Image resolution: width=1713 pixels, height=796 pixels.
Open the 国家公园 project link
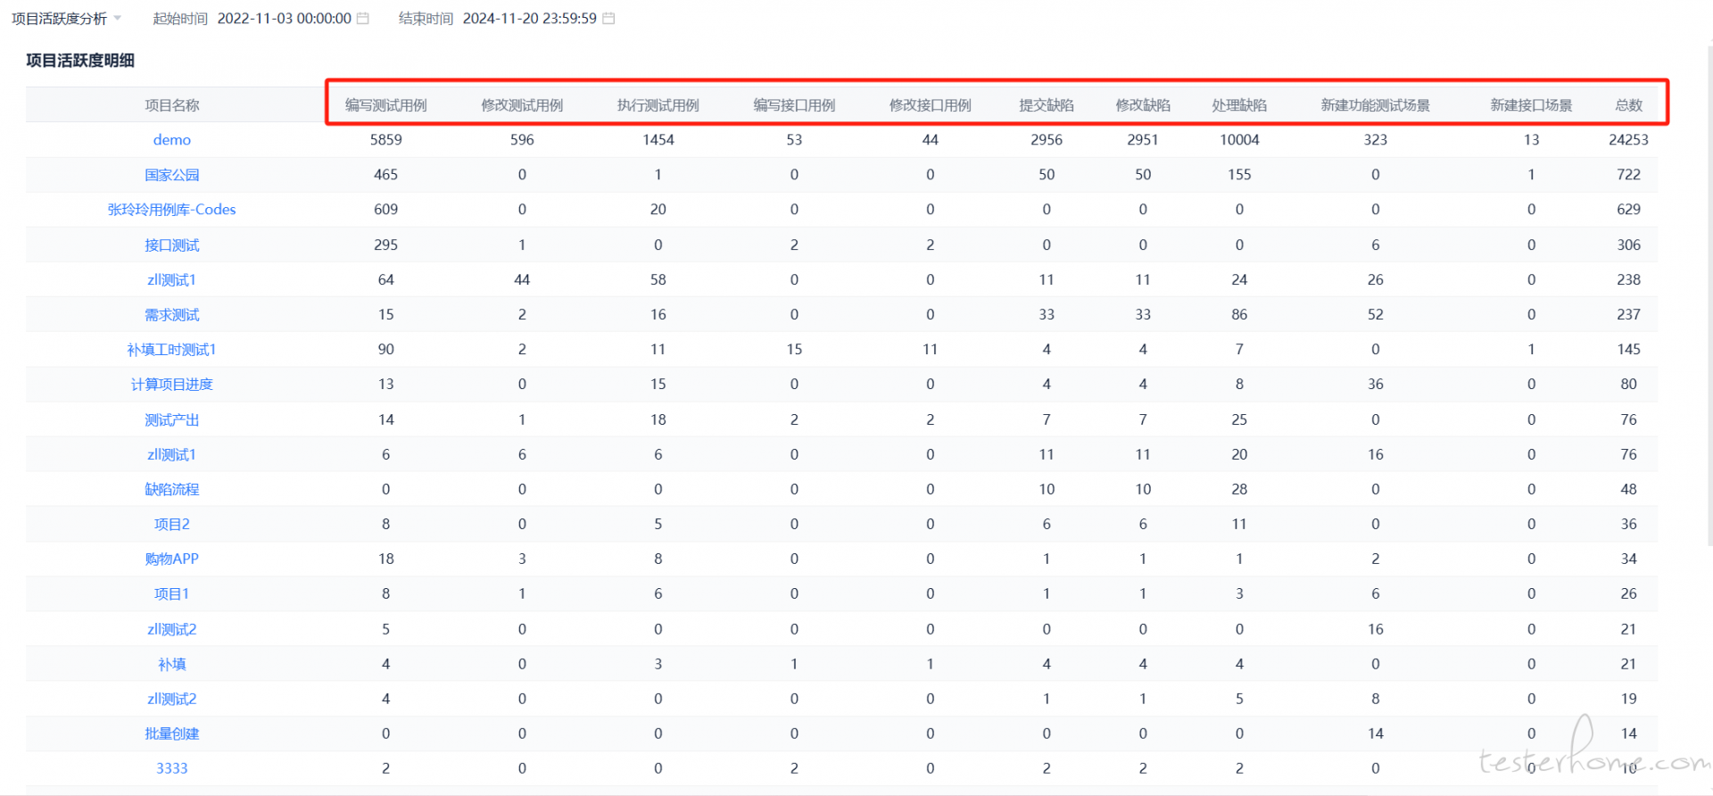click(171, 175)
